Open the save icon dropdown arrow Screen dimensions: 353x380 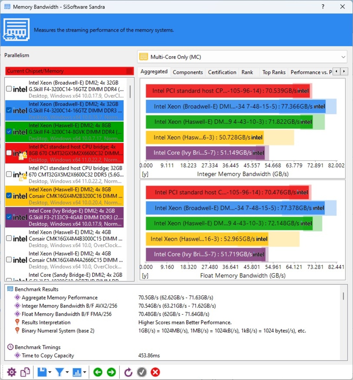[50, 372]
